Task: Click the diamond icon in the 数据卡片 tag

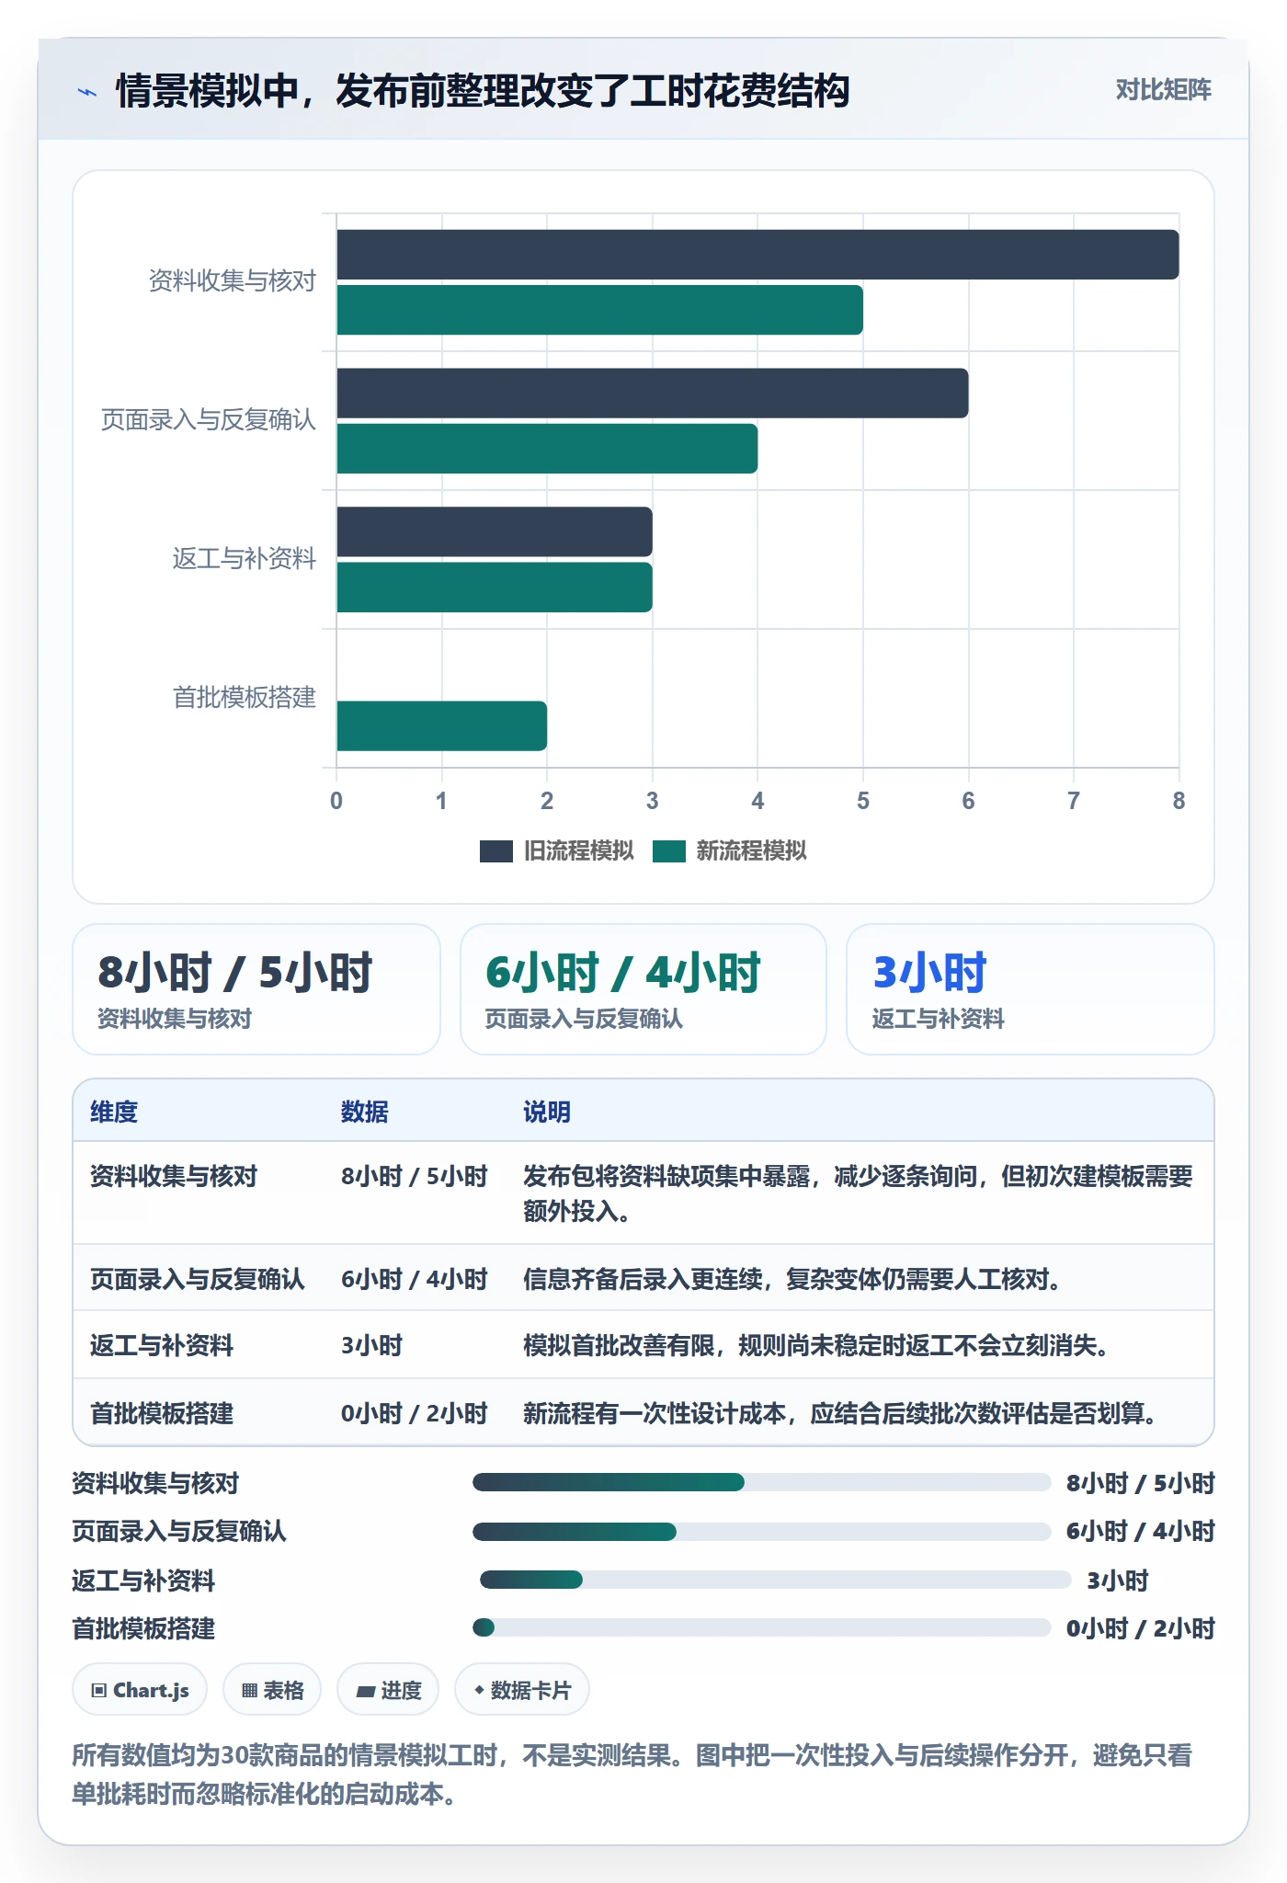Action: pyautogui.click(x=479, y=1690)
